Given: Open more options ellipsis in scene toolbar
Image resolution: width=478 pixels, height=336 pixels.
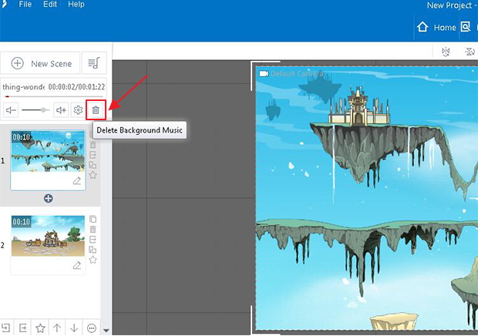Looking at the screenshot, I should 92,328.
